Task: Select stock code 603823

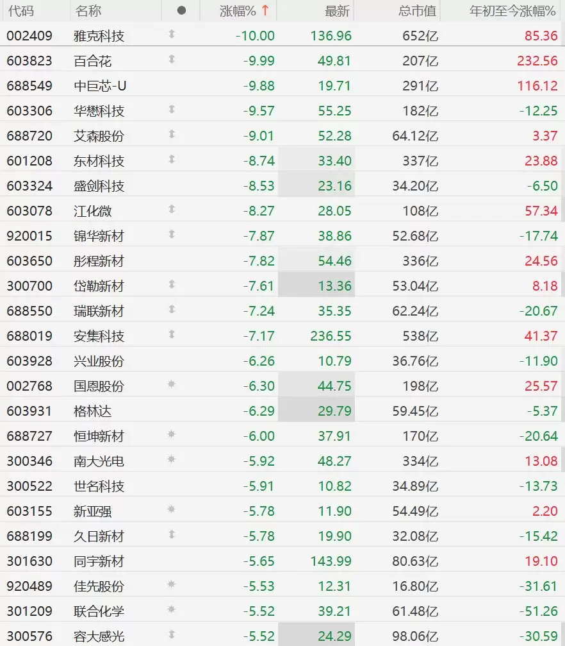Action: pyautogui.click(x=29, y=61)
